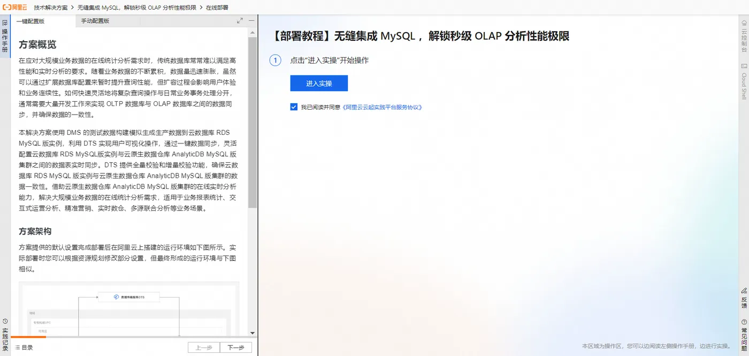749x356 pixels.
Task: Open 云控制台 in right sidebar
Action: 744,36
